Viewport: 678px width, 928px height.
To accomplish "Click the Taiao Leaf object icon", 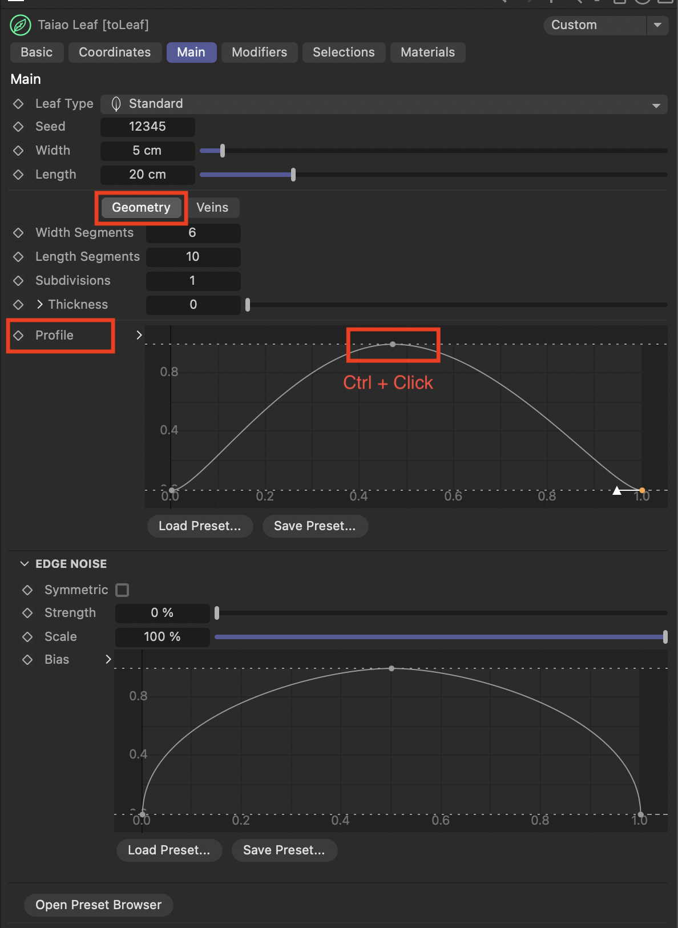I will (x=20, y=25).
